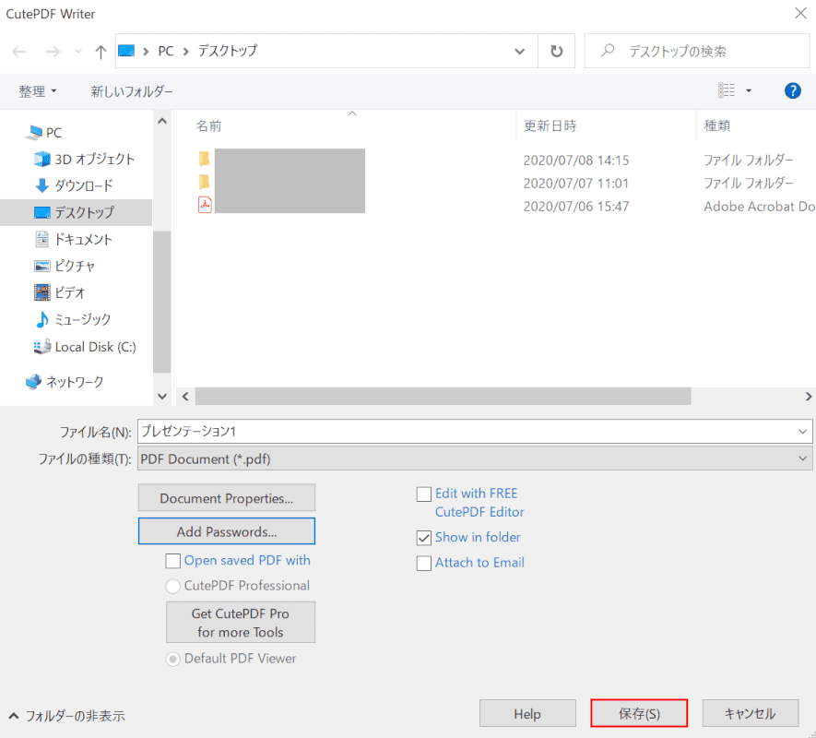The width and height of the screenshot is (816, 738).
Task: Open ピクチャ folder in sidebar
Action: coord(65,266)
